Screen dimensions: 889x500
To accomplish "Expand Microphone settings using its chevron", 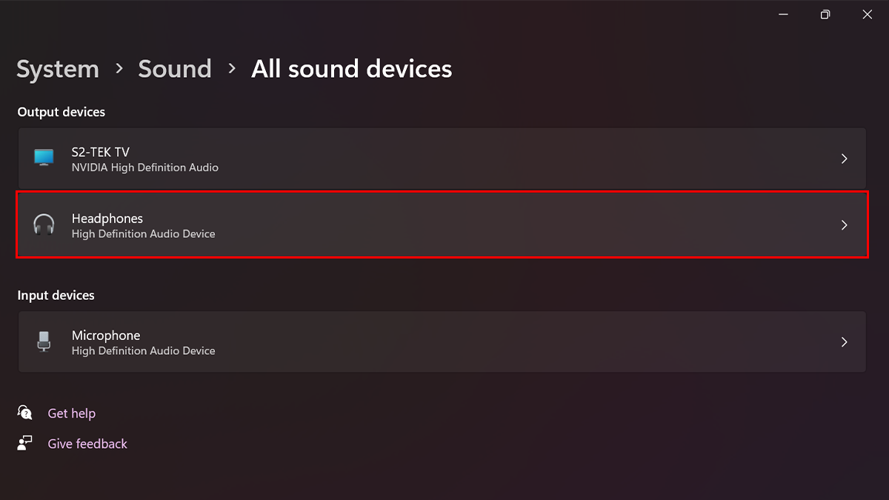I will (x=844, y=342).
